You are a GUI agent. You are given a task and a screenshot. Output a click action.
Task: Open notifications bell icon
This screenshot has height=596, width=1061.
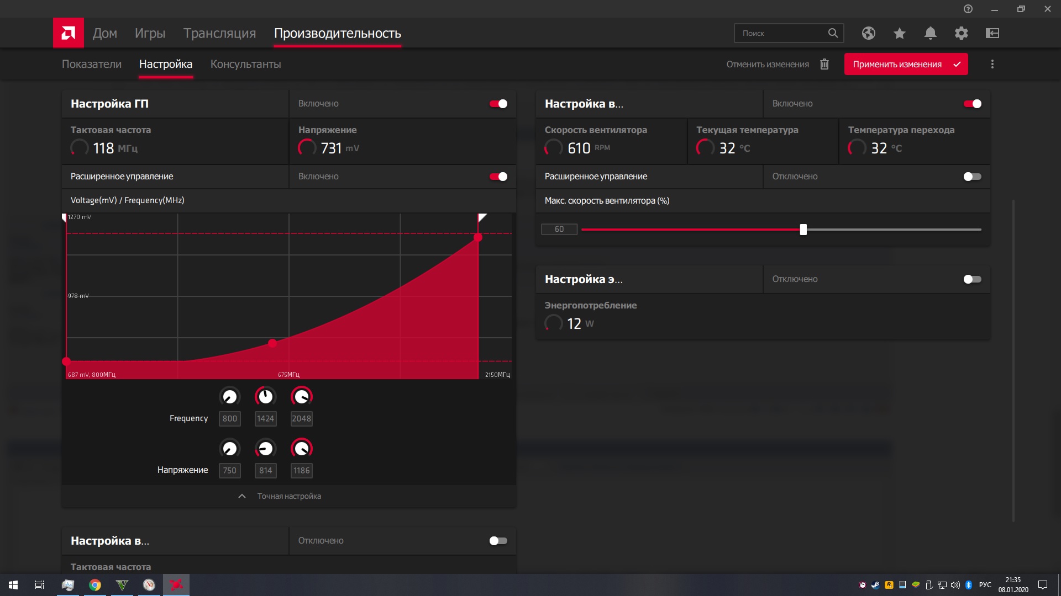(930, 33)
